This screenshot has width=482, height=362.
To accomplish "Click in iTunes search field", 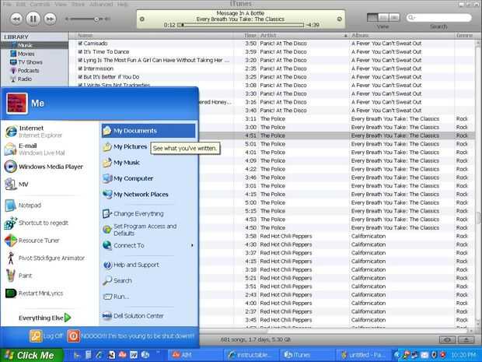I will (x=438, y=18).
